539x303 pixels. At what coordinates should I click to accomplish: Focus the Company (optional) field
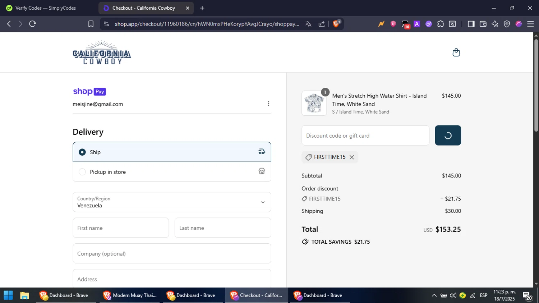click(172, 253)
